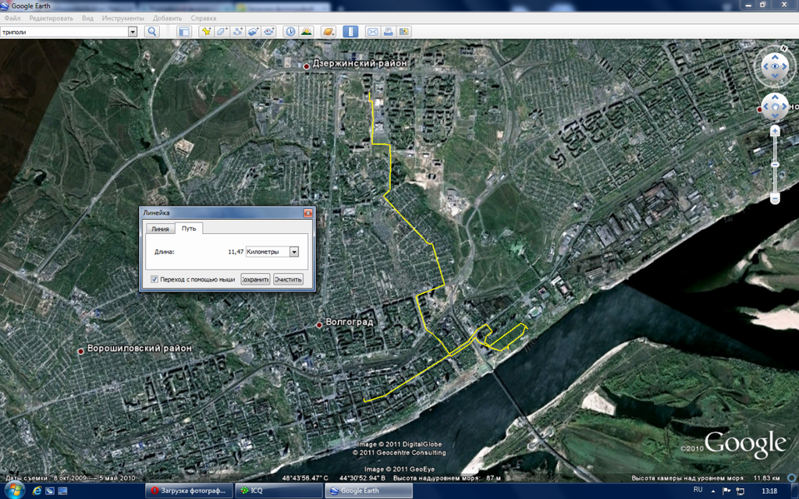
Task: Open the Вид menu
Action: 87,18
